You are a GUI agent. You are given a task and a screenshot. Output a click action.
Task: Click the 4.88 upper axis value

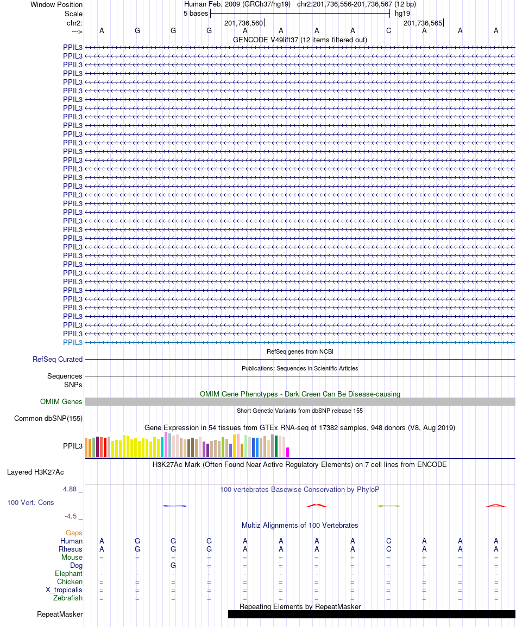coord(70,489)
